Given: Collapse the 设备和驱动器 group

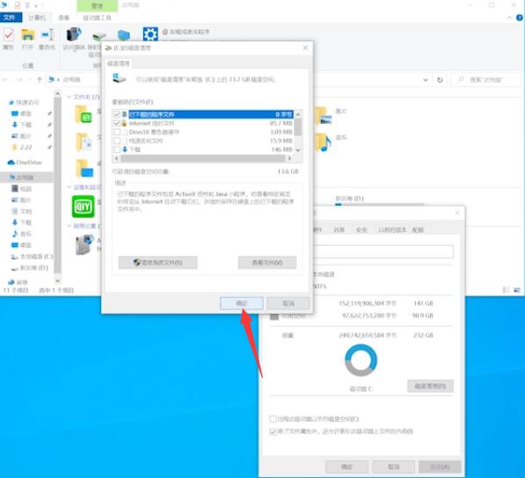Looking at the screenshot, I should (x=69, y=187).
